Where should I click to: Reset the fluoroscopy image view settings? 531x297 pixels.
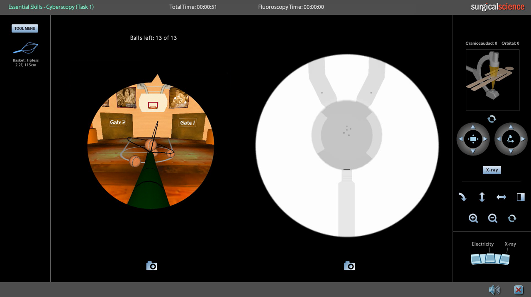point(512,218)
